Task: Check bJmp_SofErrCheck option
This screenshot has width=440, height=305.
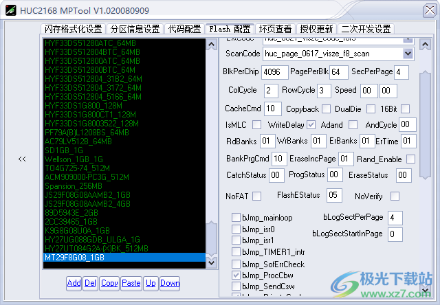Action: click(236, 264)
